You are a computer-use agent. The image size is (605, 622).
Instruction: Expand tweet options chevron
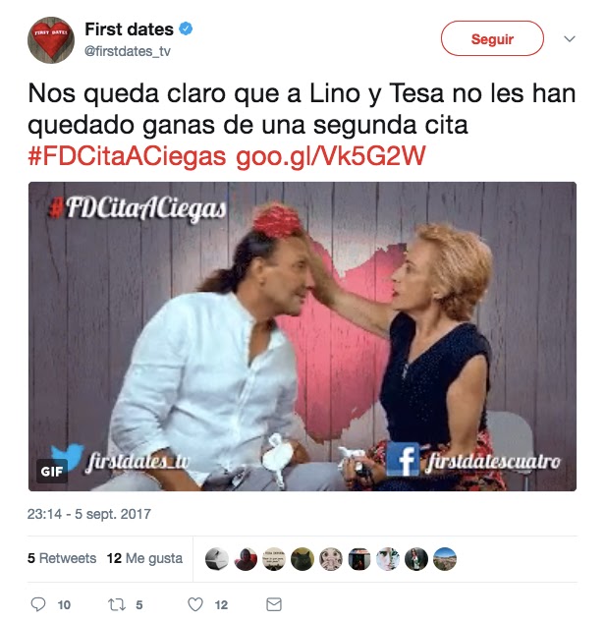point(570,39)
